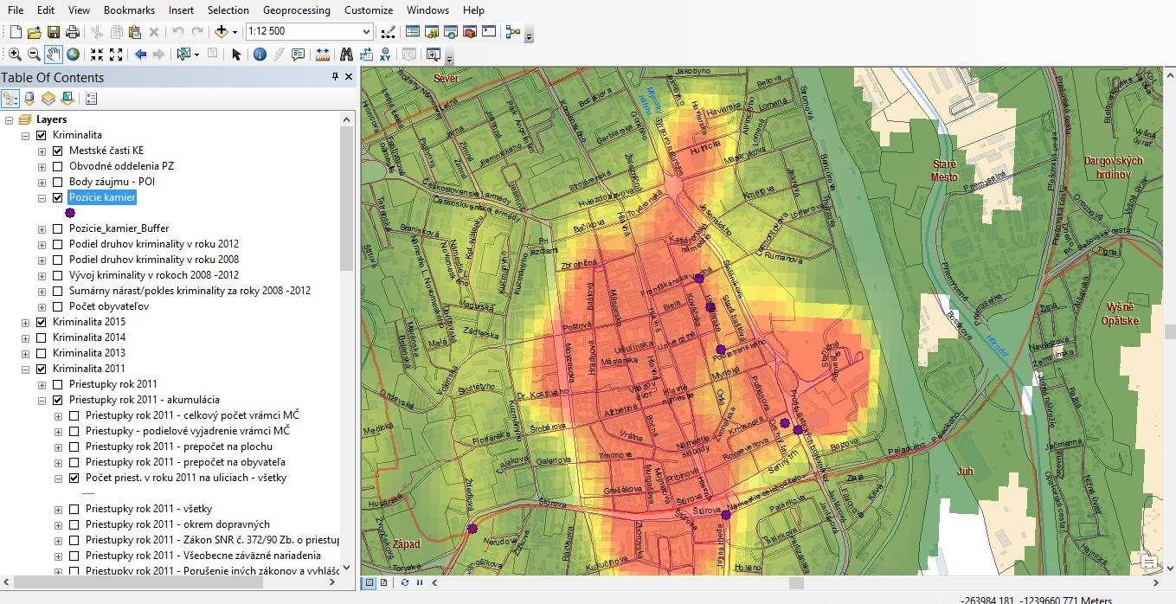Open the Find binoculars tool

(x=346, y=55)
